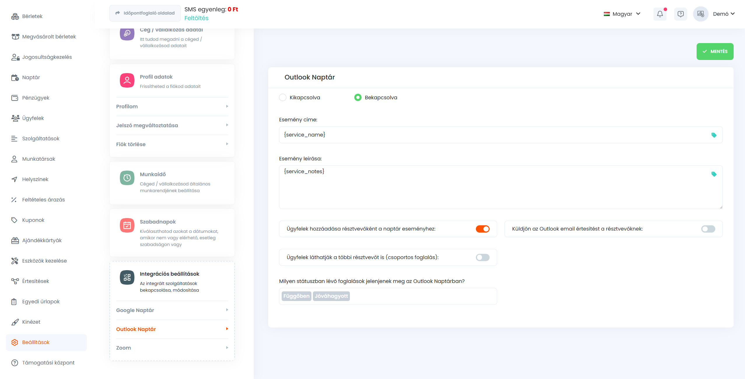
Task: Open the notifications bell icon
Action: coord(660,14)
